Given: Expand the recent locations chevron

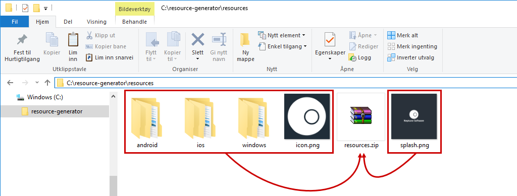Looking at the screenshot, I should click(37, 83).
